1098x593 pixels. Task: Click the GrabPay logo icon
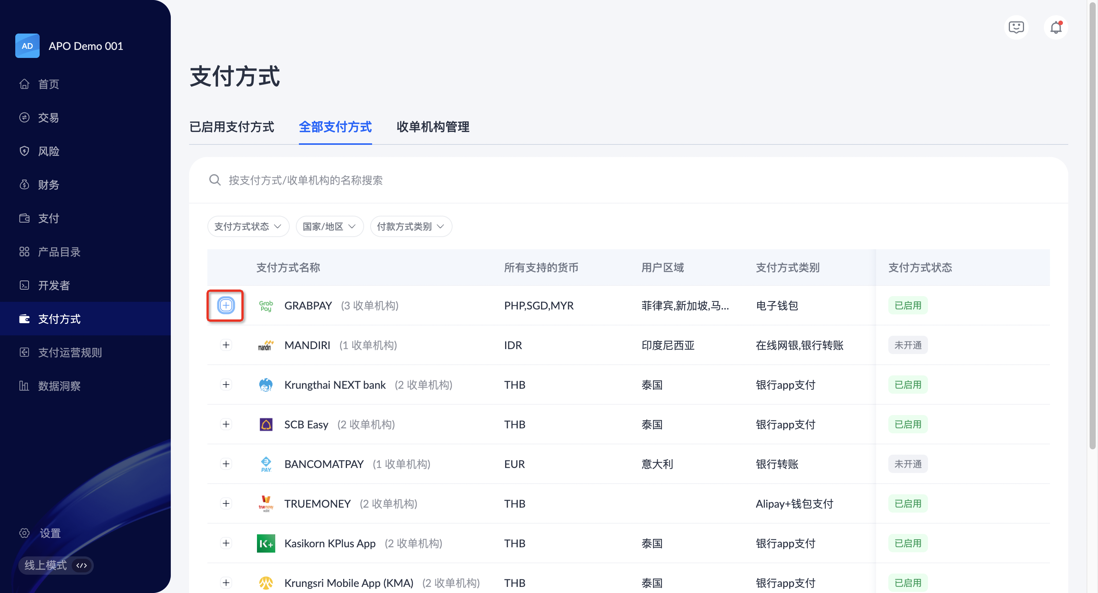(x=266, y=305)
